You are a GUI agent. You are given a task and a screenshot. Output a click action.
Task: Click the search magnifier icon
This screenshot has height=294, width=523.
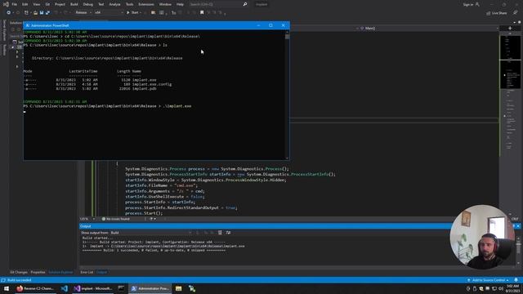[x=245, y=4]
